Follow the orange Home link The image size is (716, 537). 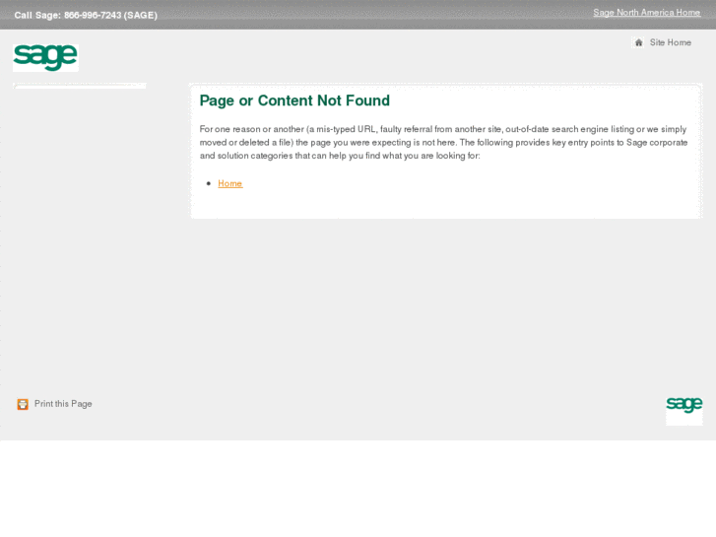(230, 183)
